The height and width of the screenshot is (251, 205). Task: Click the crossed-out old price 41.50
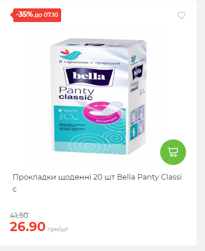pyautogui.click(x=19, y=215)
